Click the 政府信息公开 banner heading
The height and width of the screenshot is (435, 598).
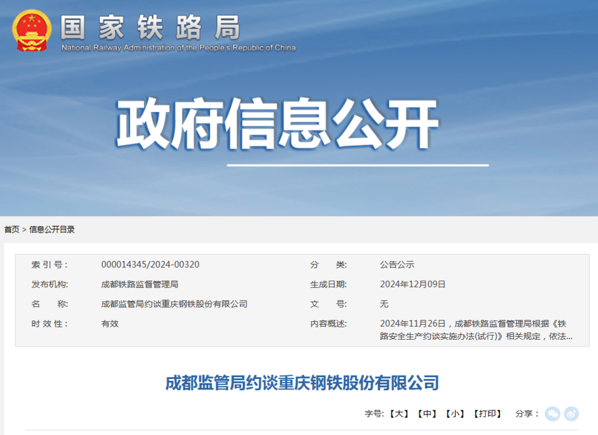[277, 124]
